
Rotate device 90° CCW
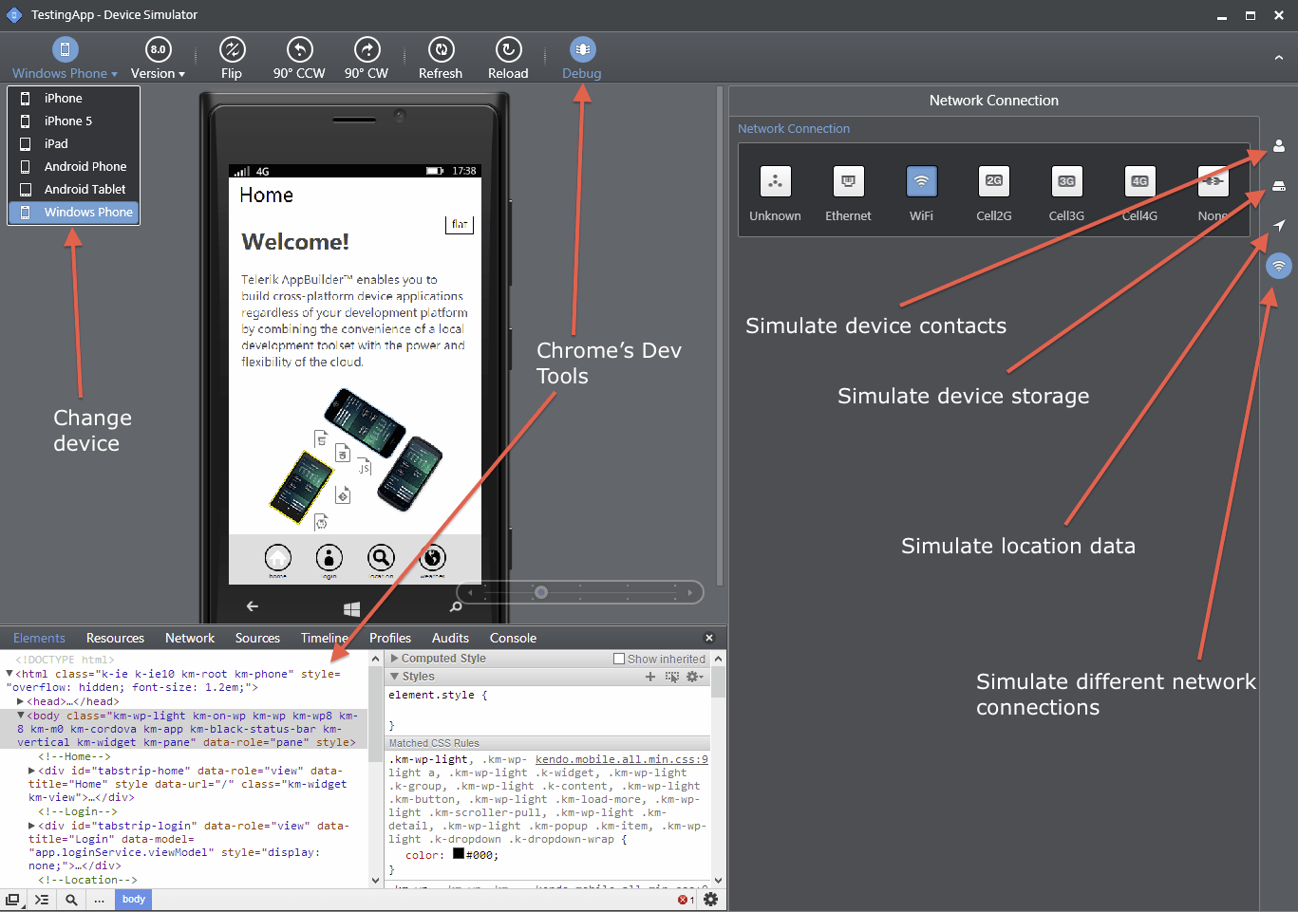pyautogui.click(x=299, y=59)
